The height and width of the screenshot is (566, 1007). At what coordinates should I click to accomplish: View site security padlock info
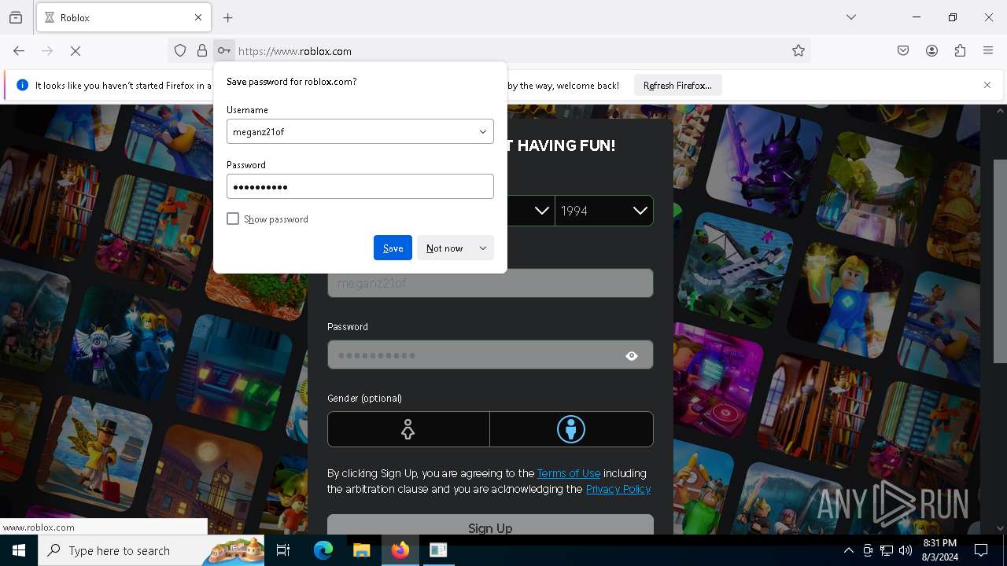[x=202, y=51]
